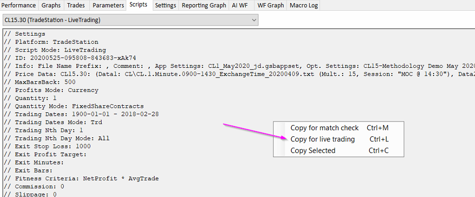475x197 pixels.
Task: Go to the Trades tab
Action: (76, 6)
